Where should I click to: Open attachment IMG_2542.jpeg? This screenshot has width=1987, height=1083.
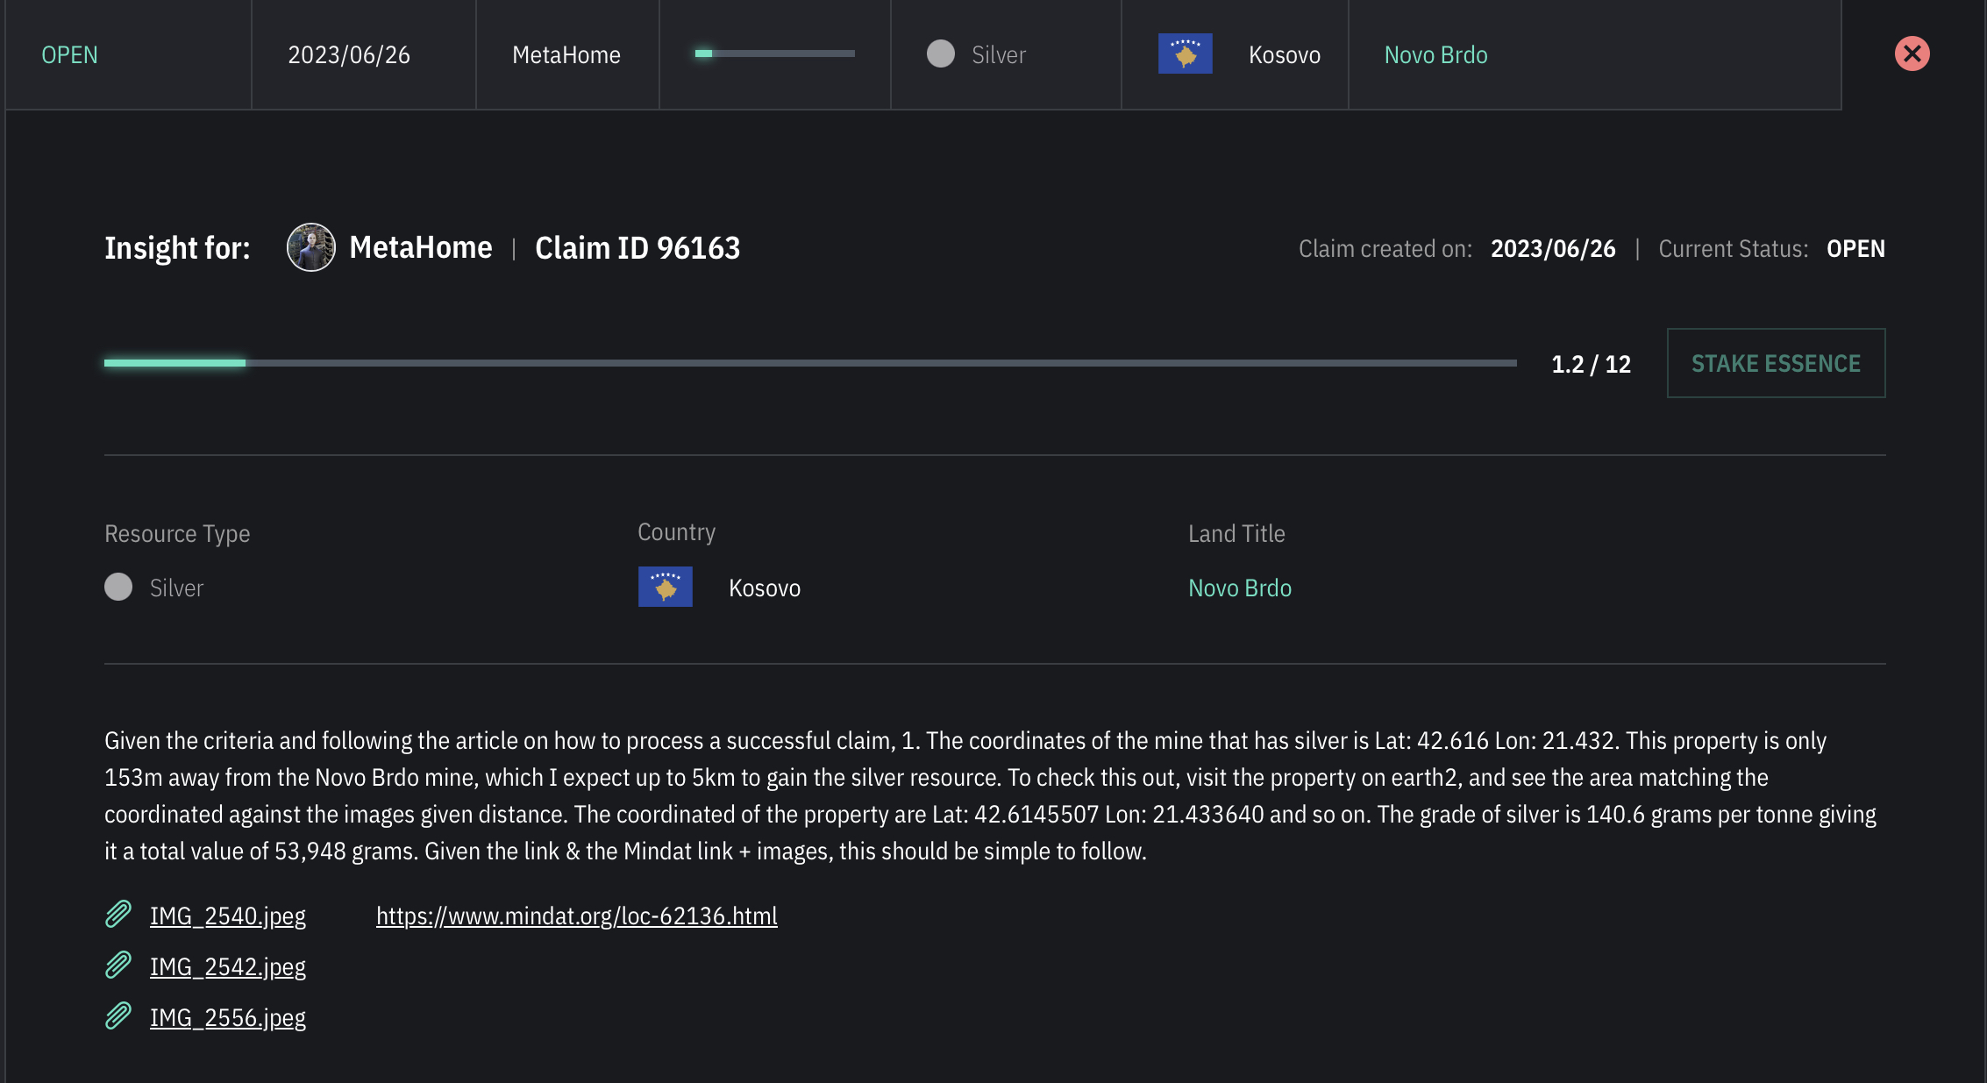click(227, 966)
